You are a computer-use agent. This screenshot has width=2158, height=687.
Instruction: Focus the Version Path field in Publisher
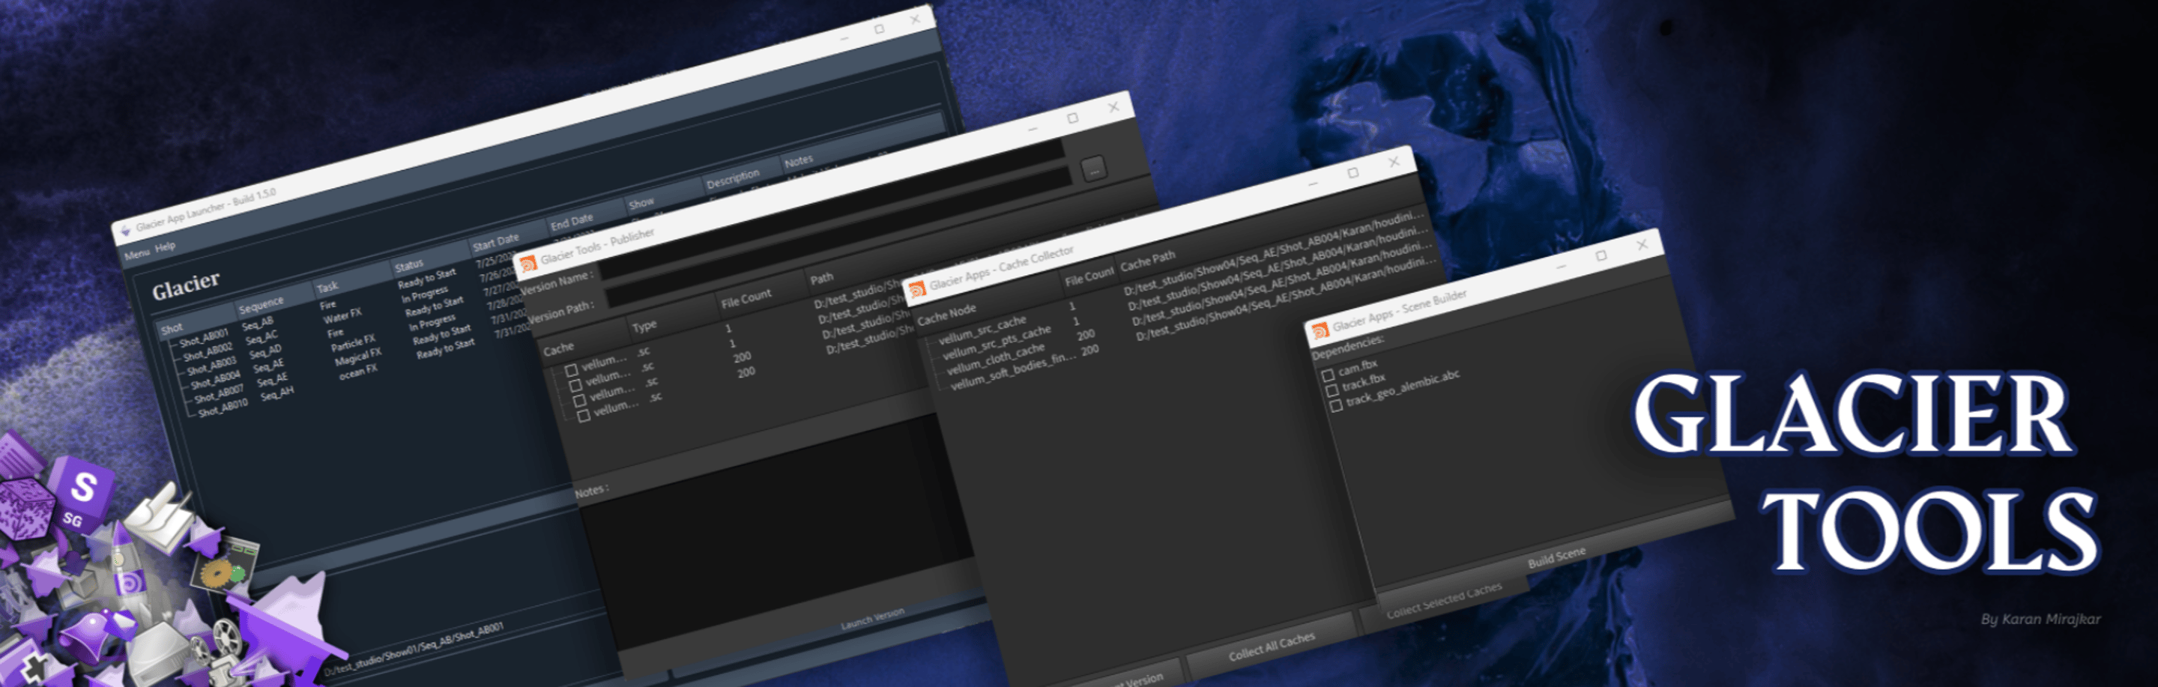[839, 236]
